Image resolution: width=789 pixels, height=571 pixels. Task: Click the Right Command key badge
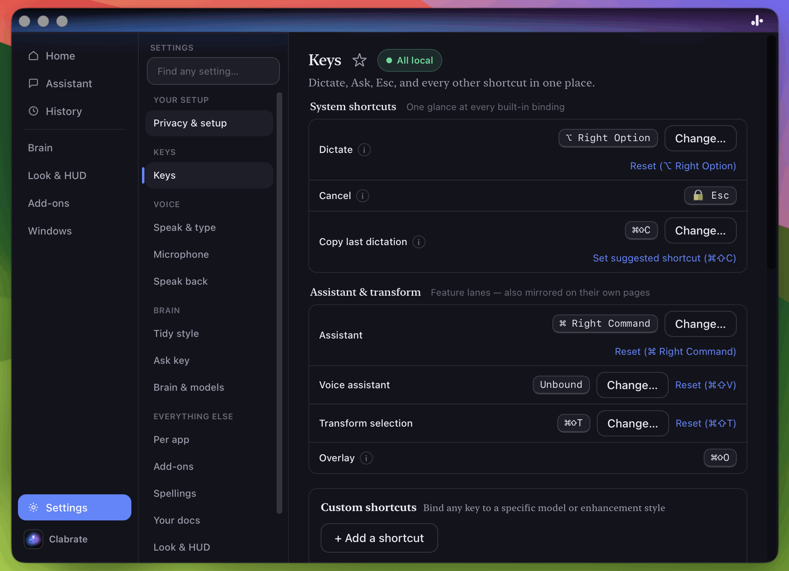click(605, 323)
